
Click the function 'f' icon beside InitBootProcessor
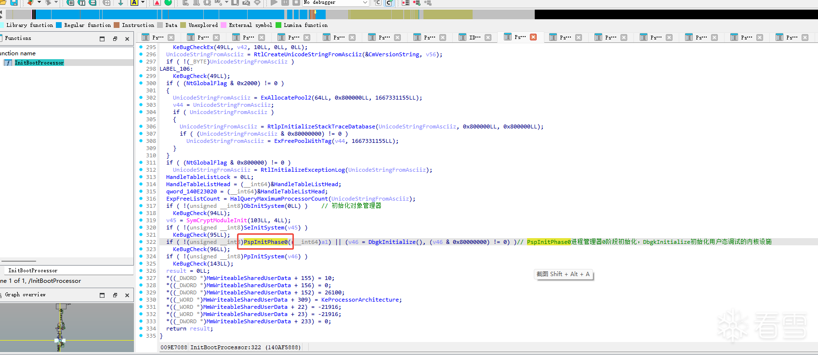8,63
